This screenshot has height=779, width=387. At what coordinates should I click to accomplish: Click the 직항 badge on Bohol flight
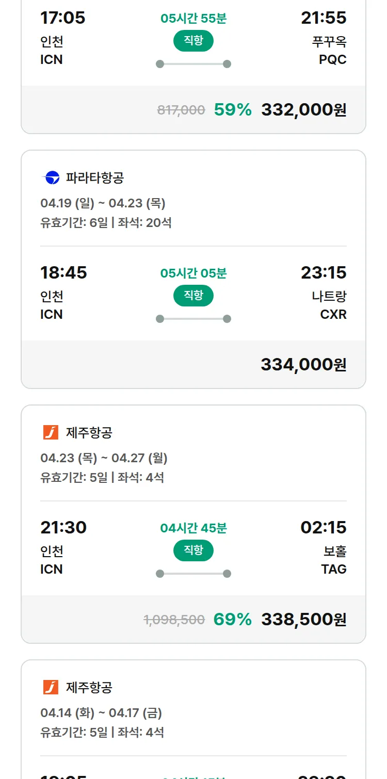click(193, 550)
